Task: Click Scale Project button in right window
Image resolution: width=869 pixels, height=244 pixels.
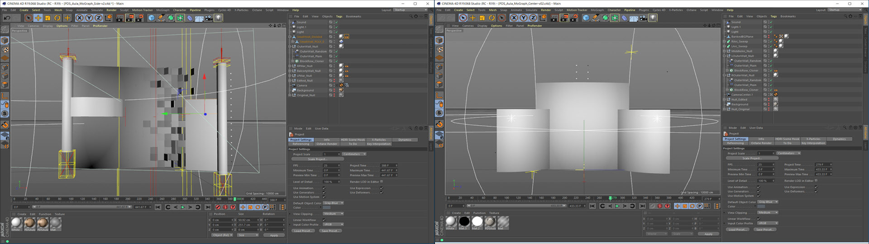Action: [751, 158]
